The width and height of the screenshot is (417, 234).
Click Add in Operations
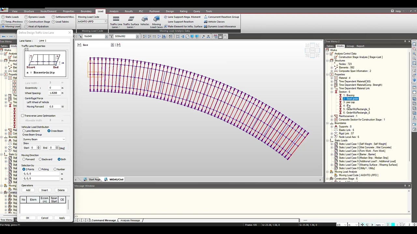(x=28, y=190)
